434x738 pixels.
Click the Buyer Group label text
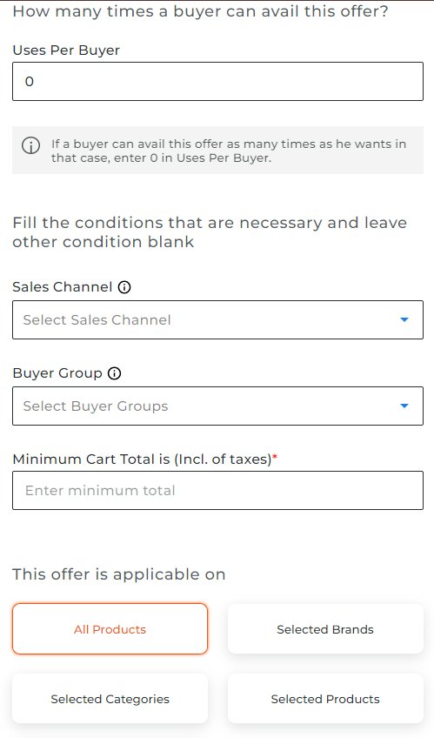[x=57, y=373]
